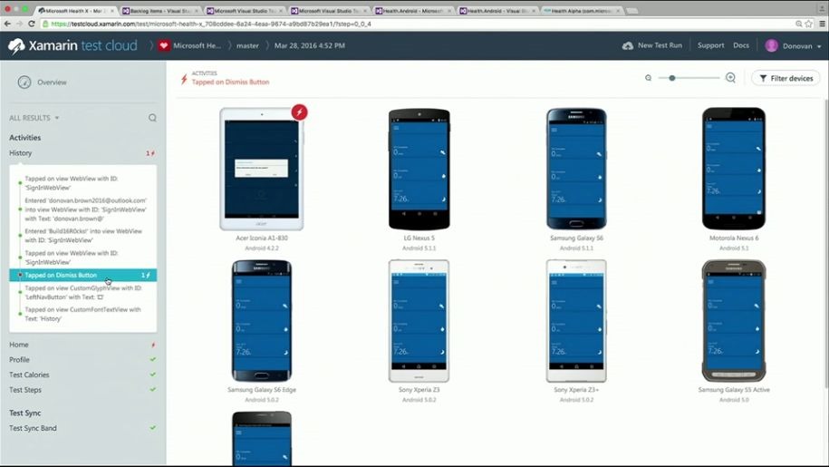Expand the ALL RESULTS dropdown
This screenshot has height=467, width=829.
coord(34,118)
